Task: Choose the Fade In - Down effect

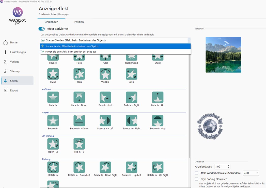Action: point(79,97)
